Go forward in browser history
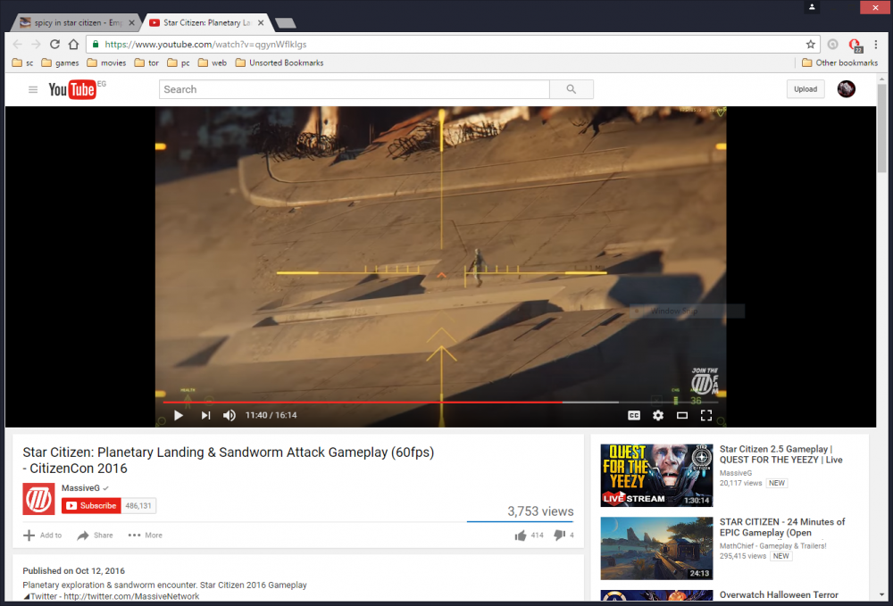Viewport: 893px width, 606px height. (x=36, y=45)
